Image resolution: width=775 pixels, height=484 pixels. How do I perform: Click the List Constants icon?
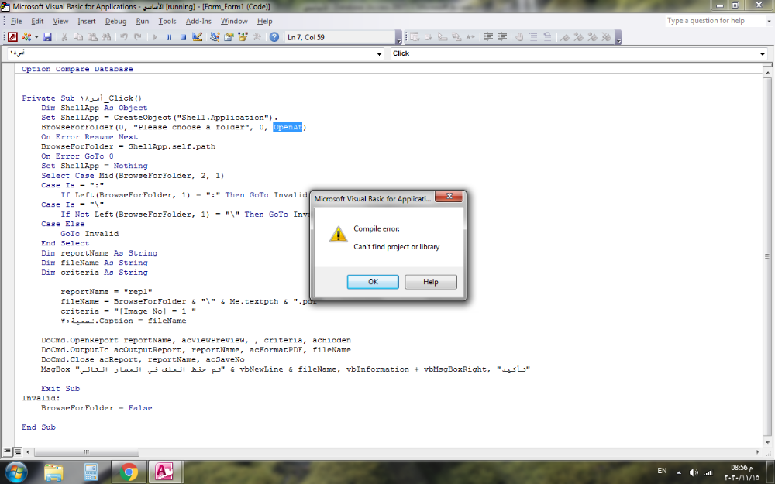tap(428, 37)
